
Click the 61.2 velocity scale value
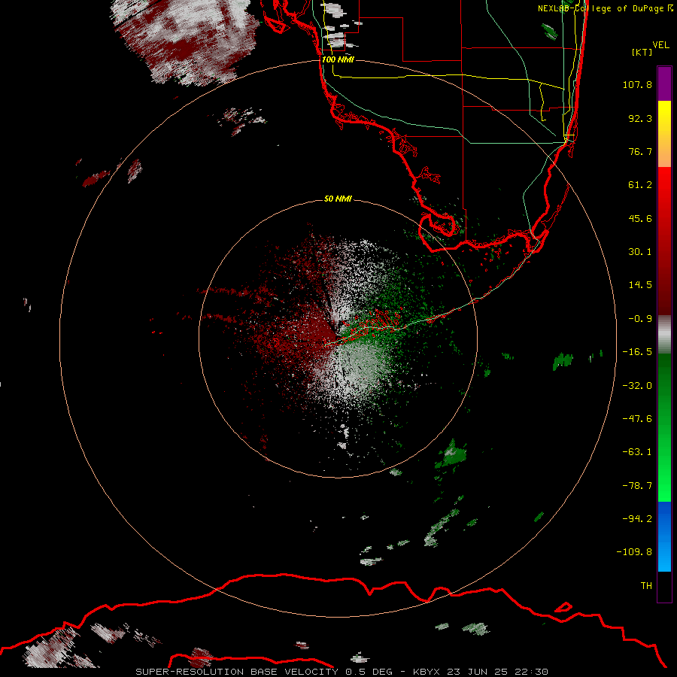point(640,185)
